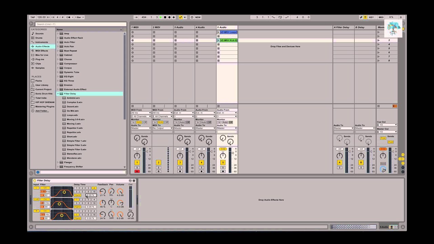Expand the Compressor folder
Screen dimensions: 434x244
(x=58, y=64)
